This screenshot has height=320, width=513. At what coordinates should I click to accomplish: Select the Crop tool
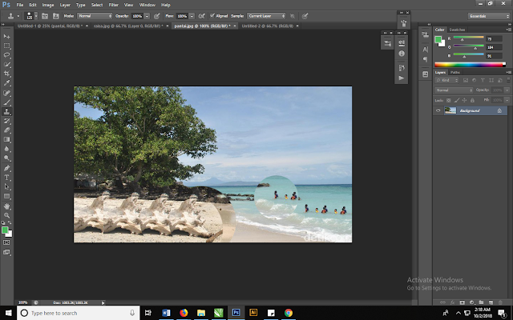[x=6, y=74]
